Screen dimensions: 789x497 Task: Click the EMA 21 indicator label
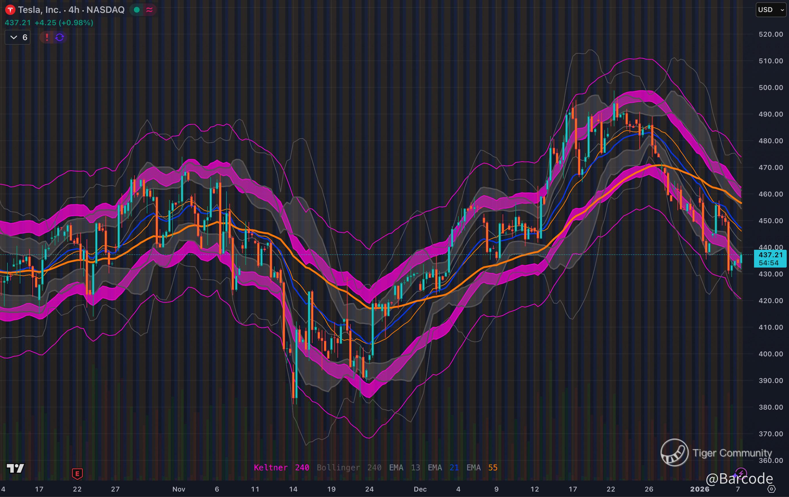(x=443, y=467)
